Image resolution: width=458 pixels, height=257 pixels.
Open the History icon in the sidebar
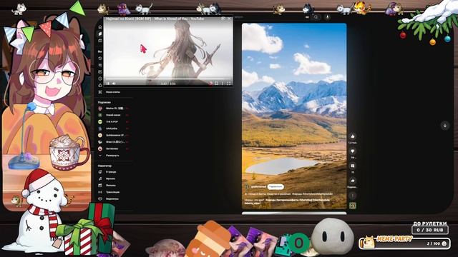coord(100,59)
